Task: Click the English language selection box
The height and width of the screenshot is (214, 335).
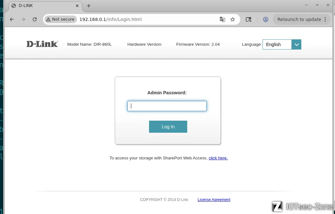Action: (x=277, y=44)
